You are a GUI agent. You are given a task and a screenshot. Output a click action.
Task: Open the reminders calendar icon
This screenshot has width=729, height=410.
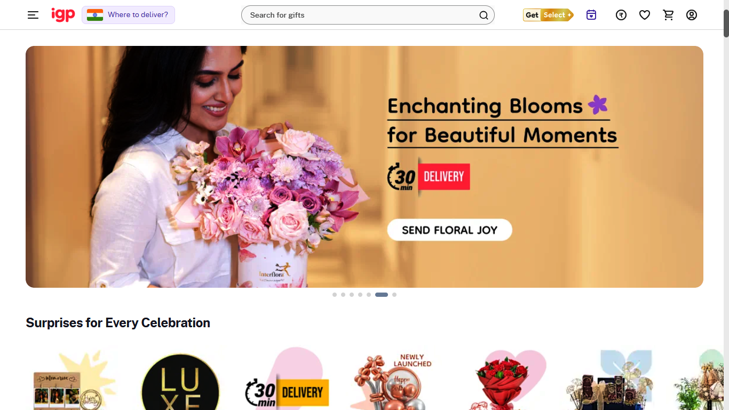click(591, 15)
